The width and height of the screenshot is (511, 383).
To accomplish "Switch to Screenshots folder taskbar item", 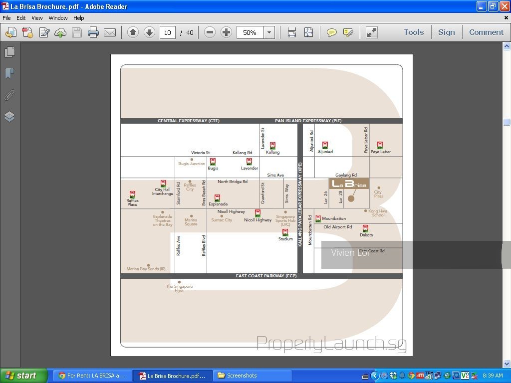I will click(x=252, y=376).
